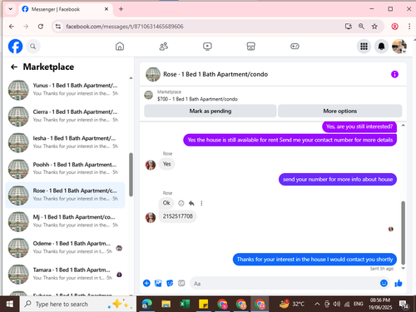Viewport: 416px width, 312px height.
Task: Open zoom magnifier in address bar
Action: click(x=361, y=27)
